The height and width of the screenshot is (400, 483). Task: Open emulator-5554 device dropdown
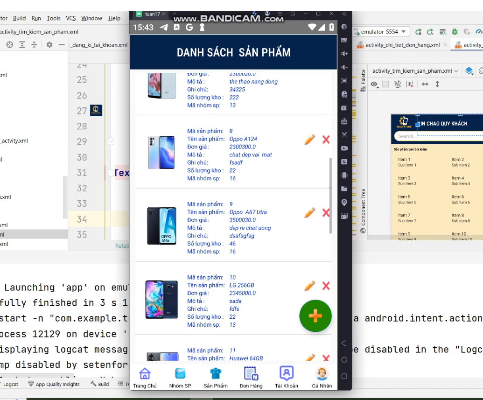point(381,31)
